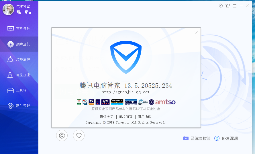Click the Copyright 2019 Tencent text

125,122
